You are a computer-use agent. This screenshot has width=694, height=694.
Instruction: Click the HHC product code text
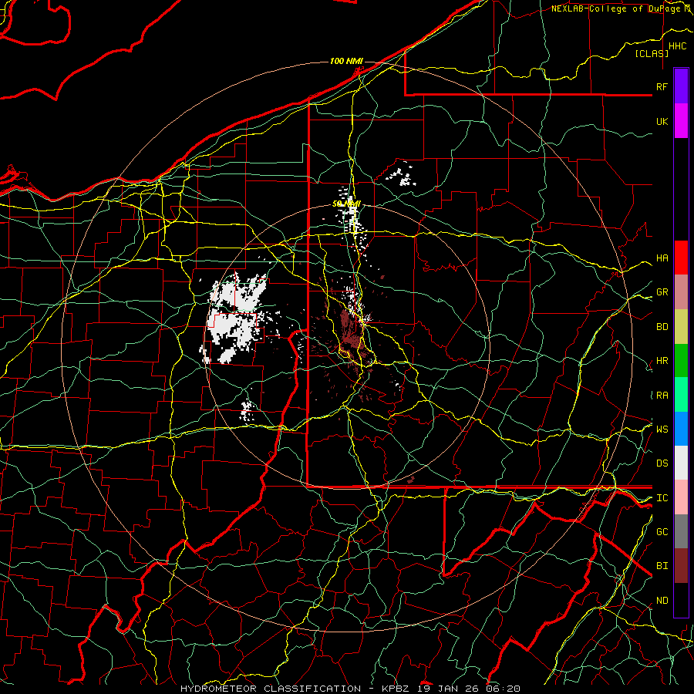(677, 46)
